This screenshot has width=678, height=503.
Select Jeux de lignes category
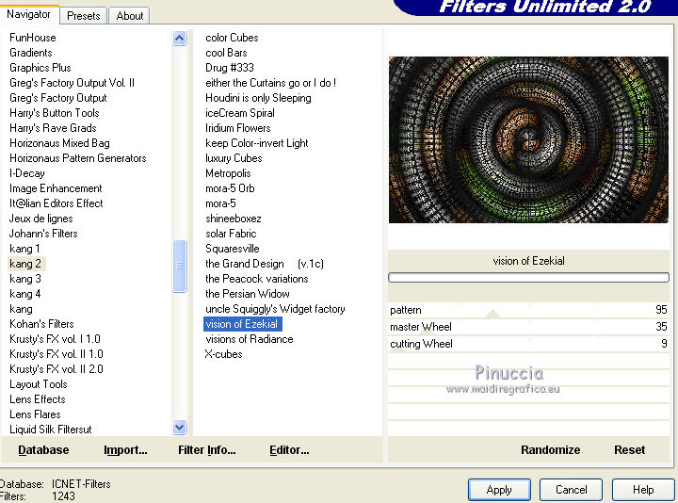point(41,219)
